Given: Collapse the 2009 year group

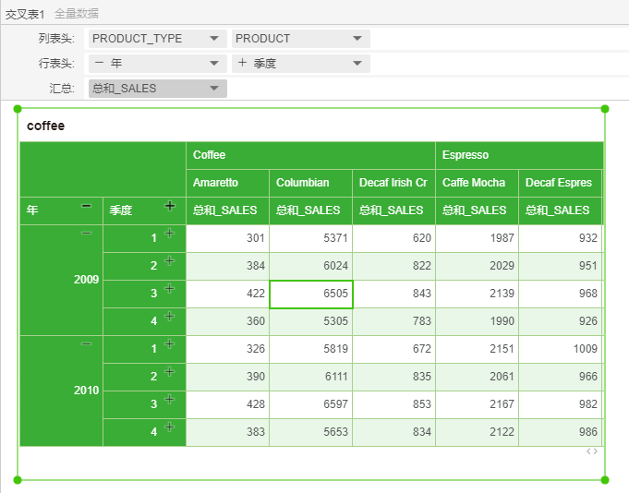Looking at the screenshot, I should pyautogui.click(x=86, y=234).
